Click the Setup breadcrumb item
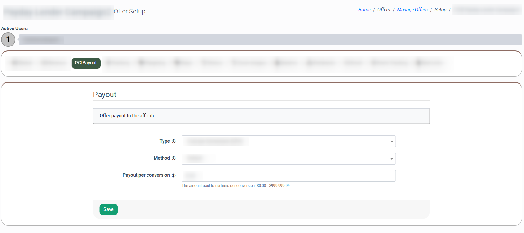 [x=440, y=10]
